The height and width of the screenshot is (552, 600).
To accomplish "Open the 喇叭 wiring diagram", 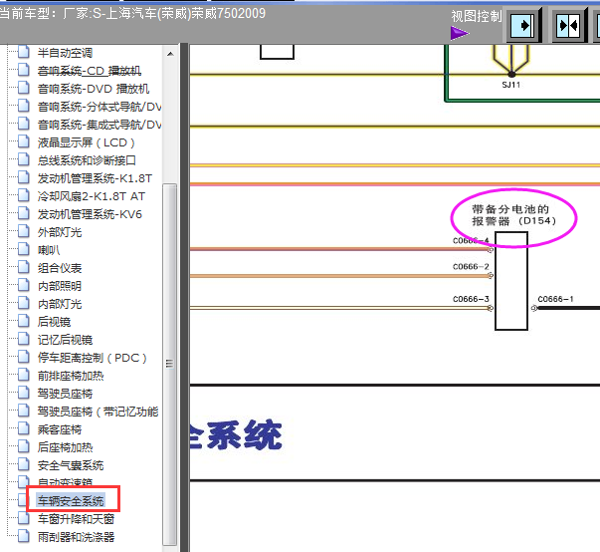I will click(49, 250).
